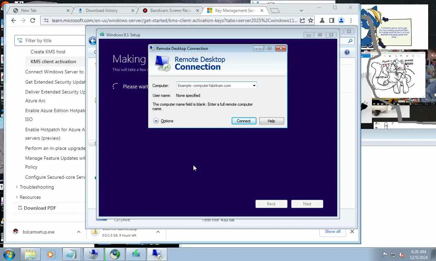Click Back in Windows 8.1 Setup
This screenshot has height=261, width=436.
[271, 204]
